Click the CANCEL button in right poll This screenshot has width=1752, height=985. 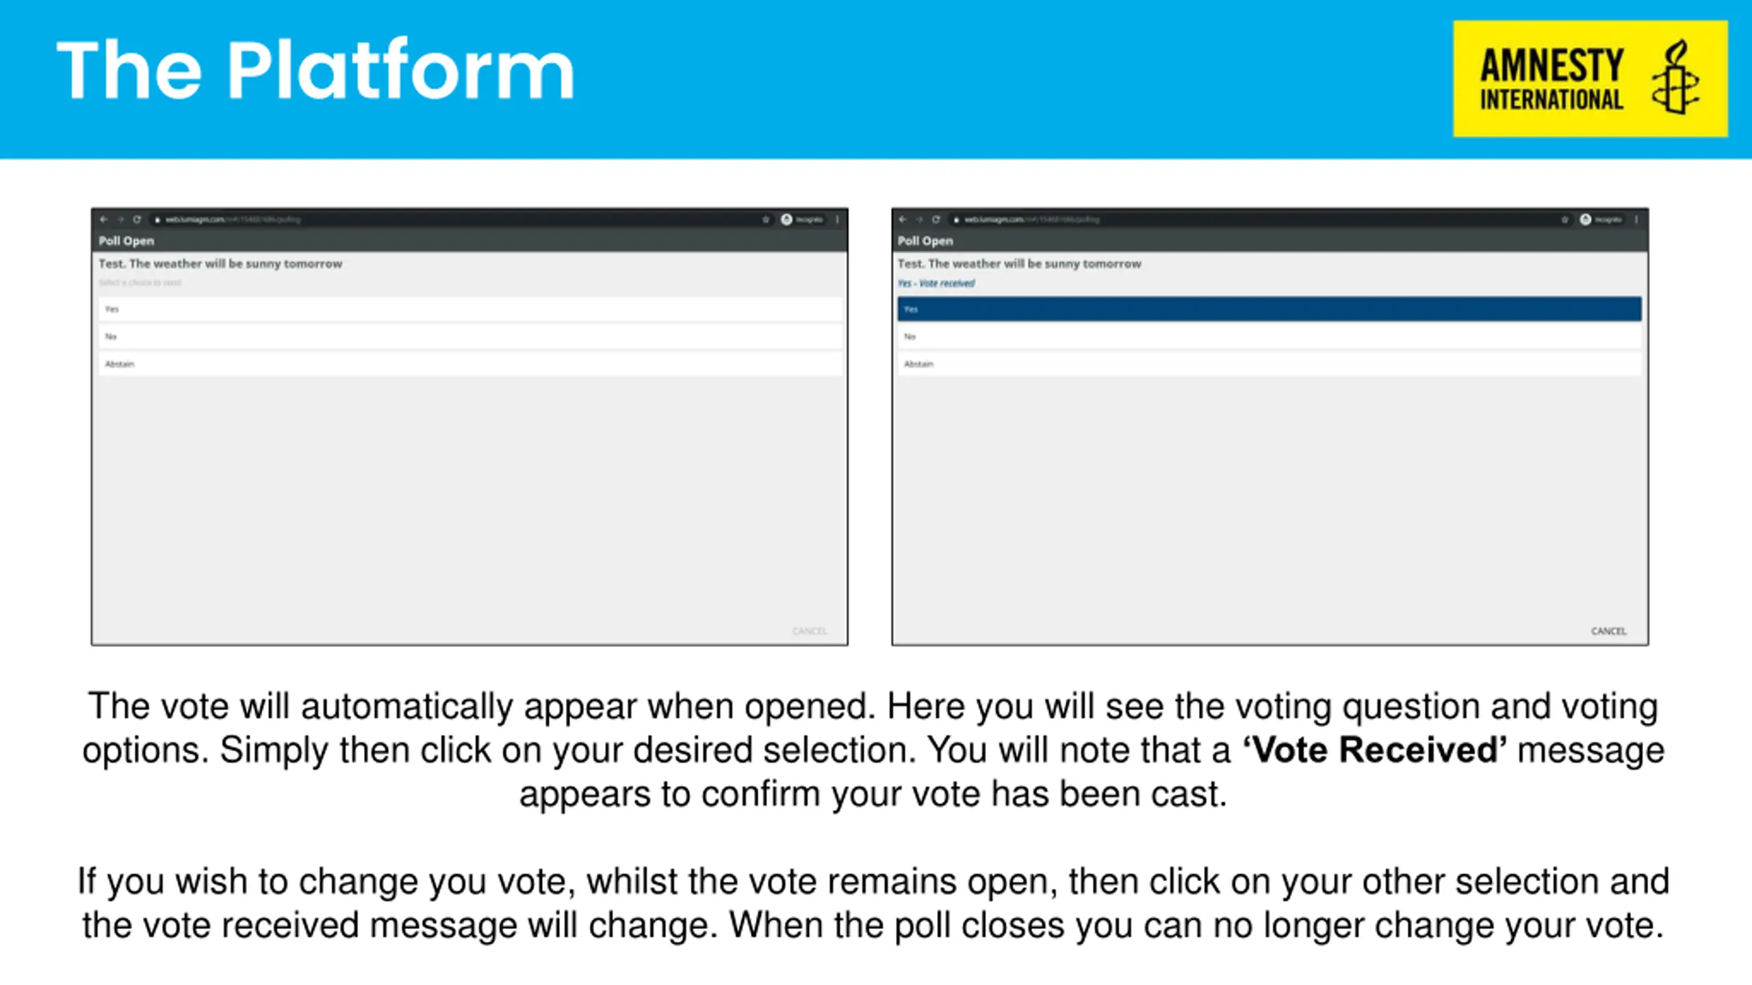(x=1608, y=631)
